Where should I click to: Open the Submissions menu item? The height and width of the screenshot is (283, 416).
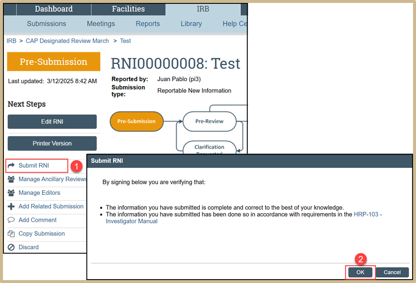click(46, 24)
